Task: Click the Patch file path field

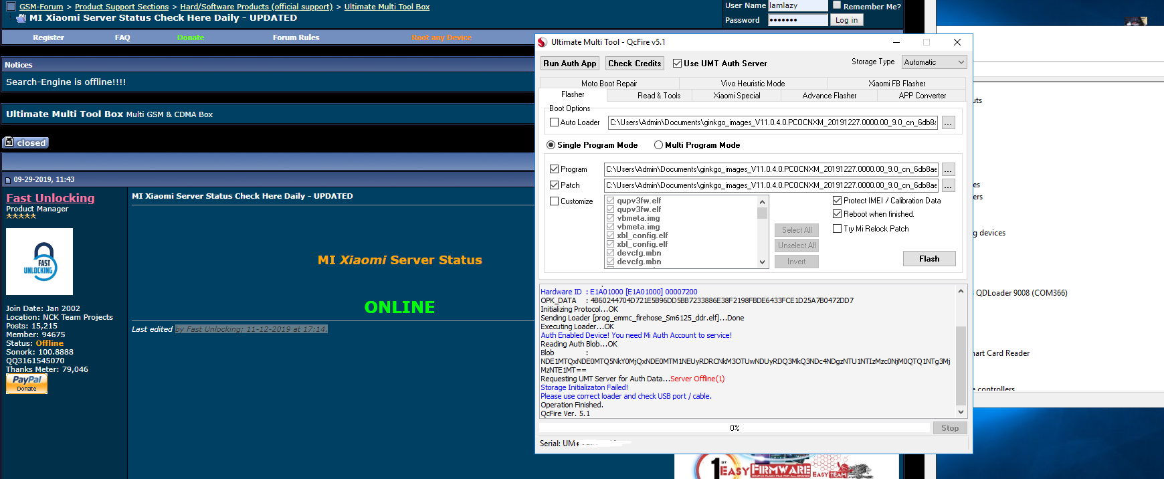Action: coord(771,185)
